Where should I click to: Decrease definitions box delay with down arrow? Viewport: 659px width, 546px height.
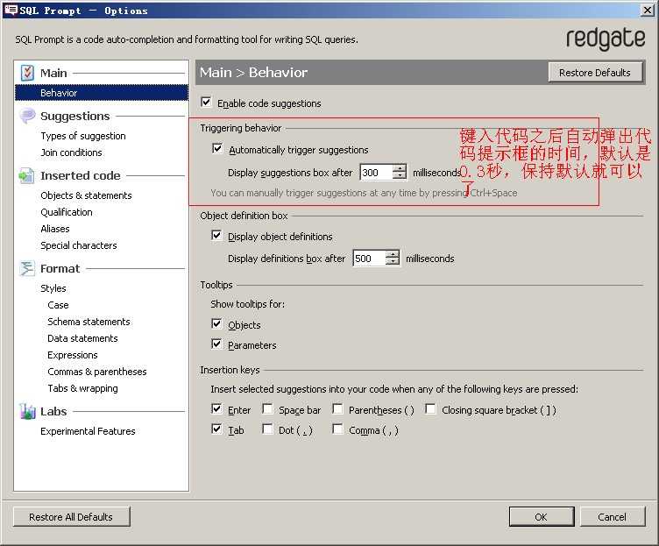click(392, 261)
